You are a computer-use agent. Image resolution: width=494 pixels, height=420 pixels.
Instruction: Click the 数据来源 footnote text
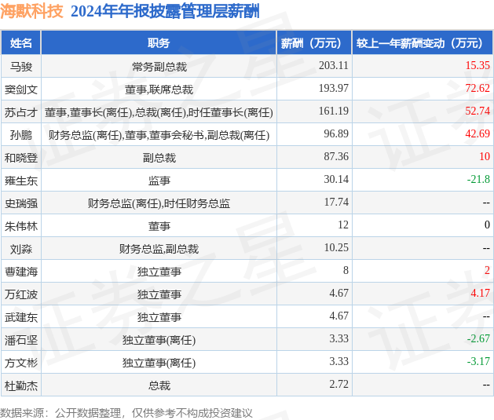pyautogui.click(x=126, y=413)
